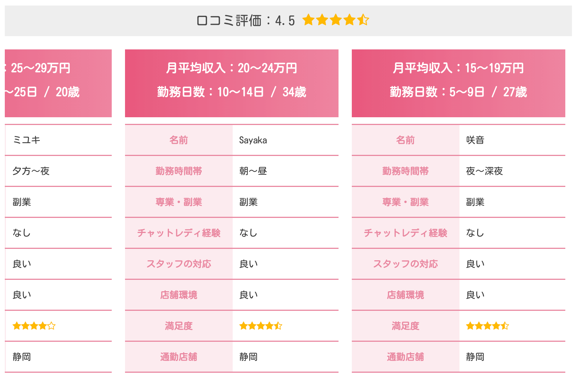The image size is (576, 379).
Task: Click チャットレディ経験 label in middle card
Action: tap(179, 233)
